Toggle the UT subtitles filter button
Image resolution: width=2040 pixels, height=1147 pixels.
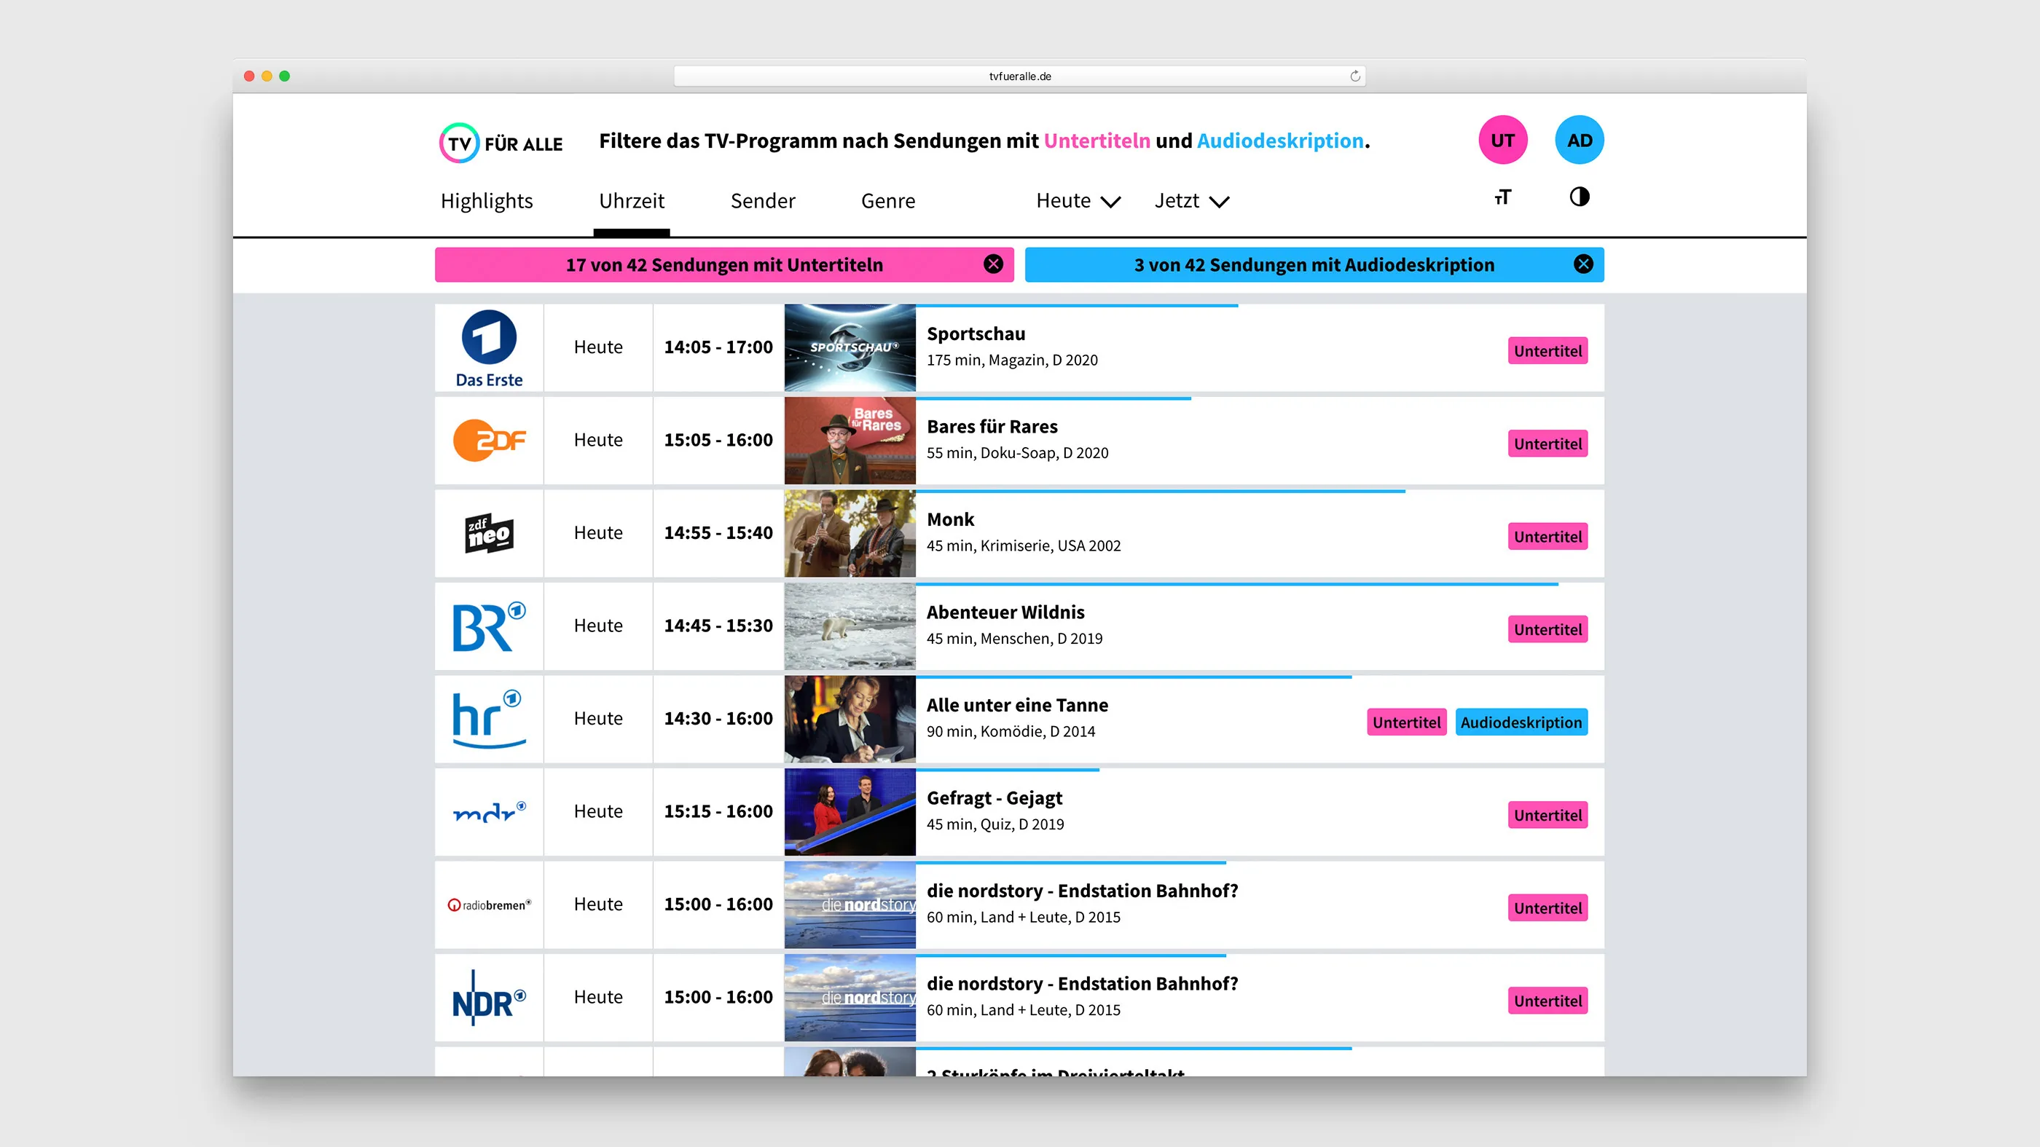(1502, 140)
